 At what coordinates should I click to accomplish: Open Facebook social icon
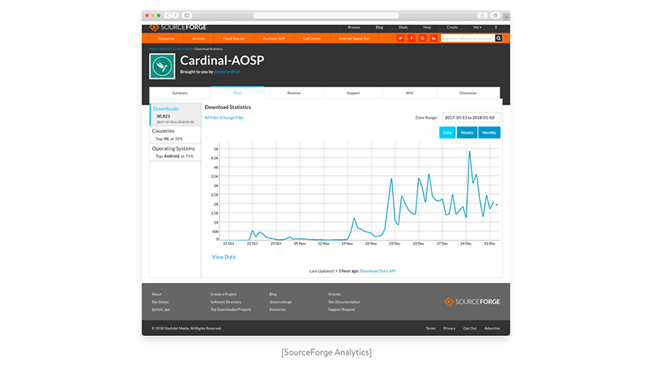coord(412,38)
